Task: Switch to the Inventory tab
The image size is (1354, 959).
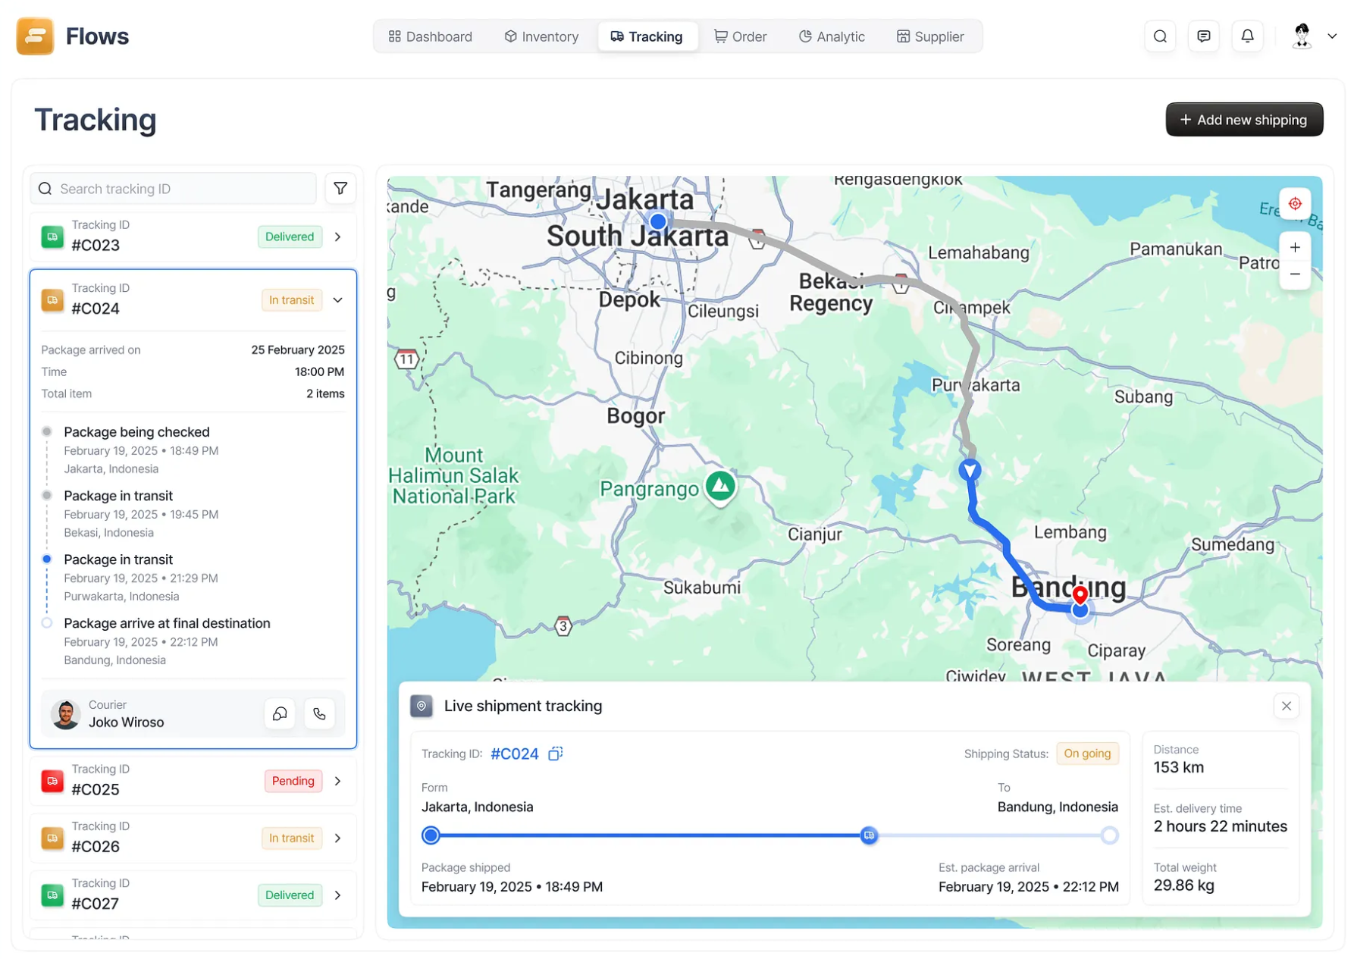Action: [x=541, y=36]
